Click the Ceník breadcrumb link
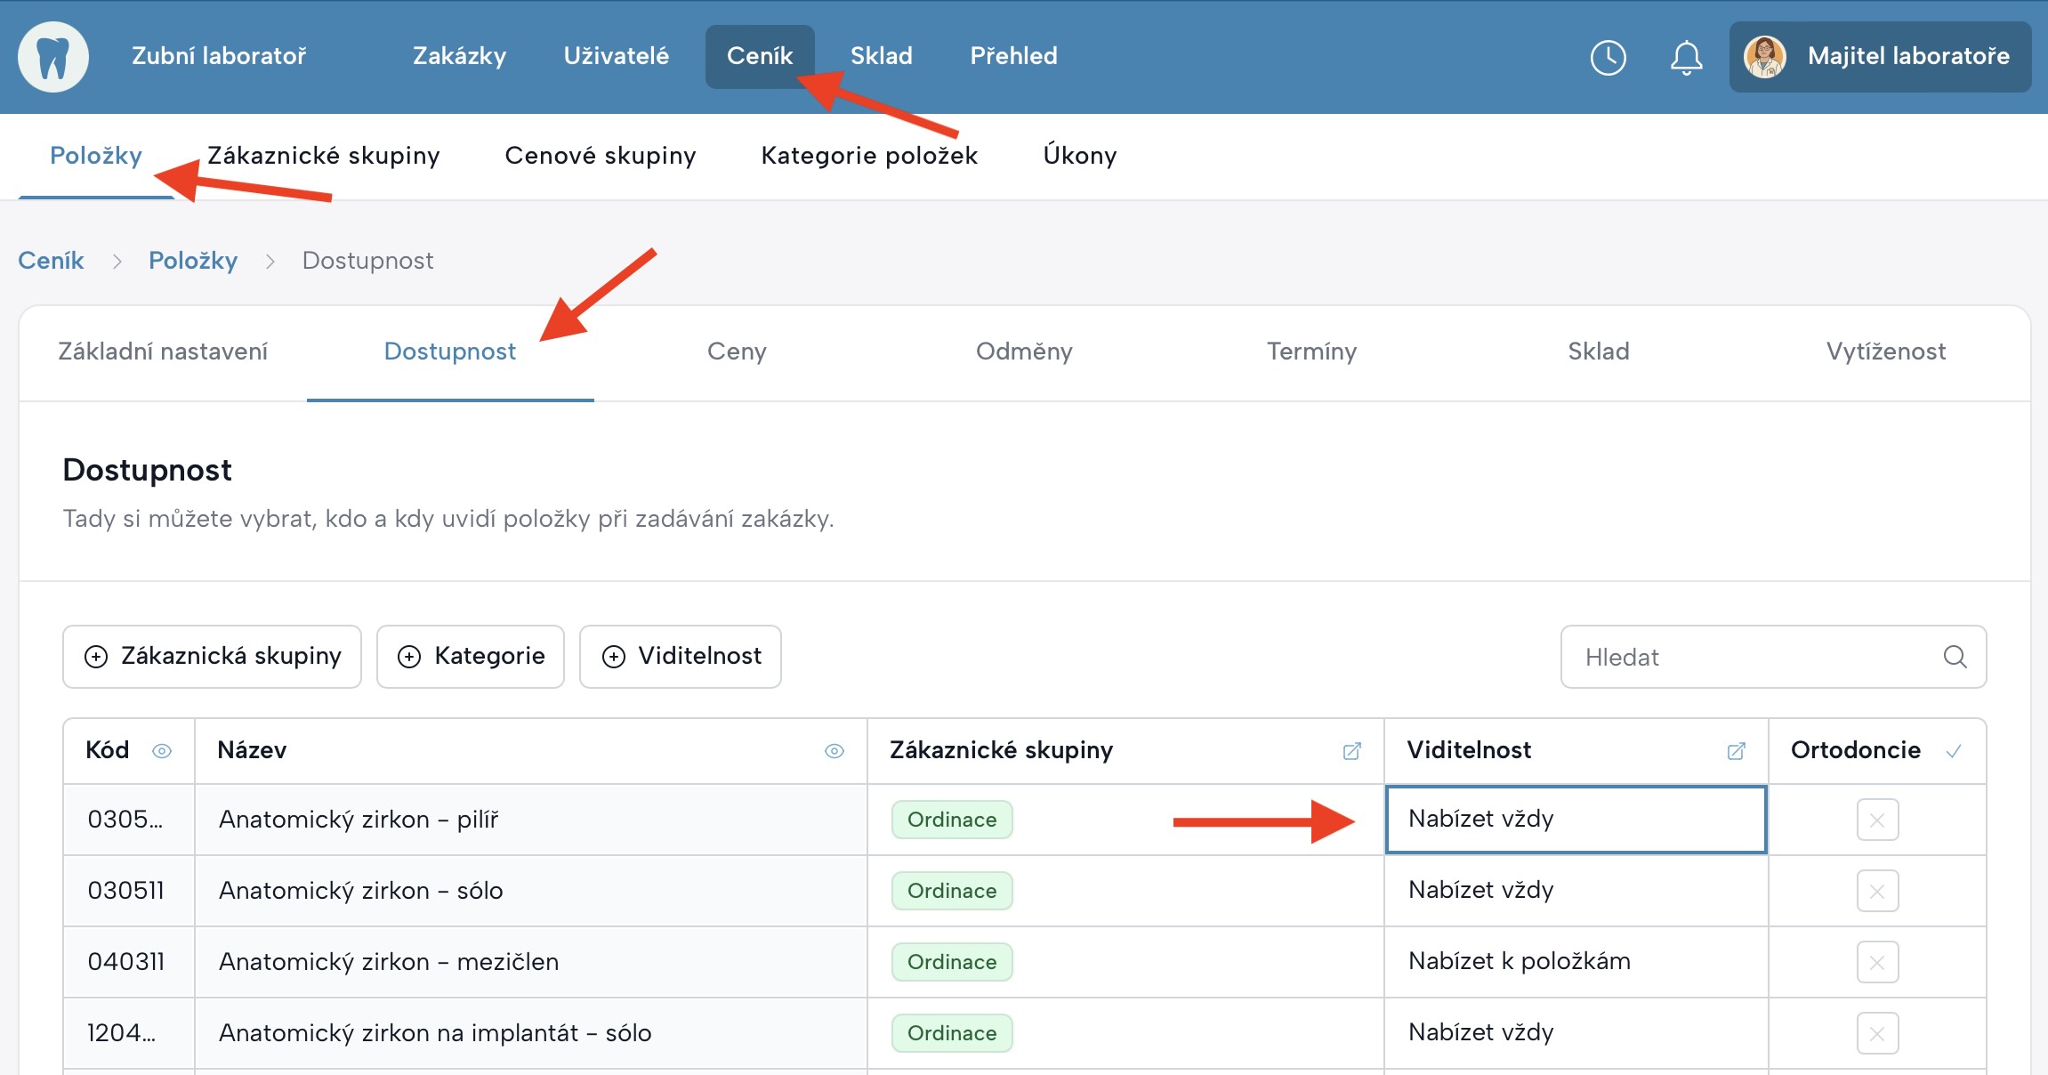The width and height of the screenshot is (2048, 1075). coord(51,261)
